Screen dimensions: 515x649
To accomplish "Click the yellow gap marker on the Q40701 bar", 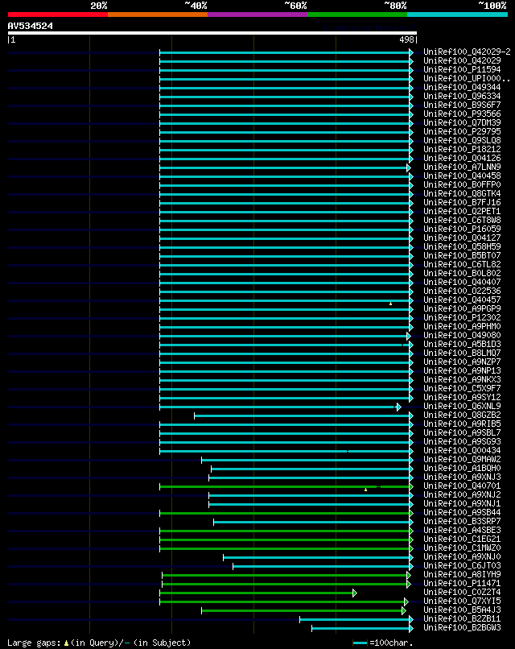I will 365,490.
